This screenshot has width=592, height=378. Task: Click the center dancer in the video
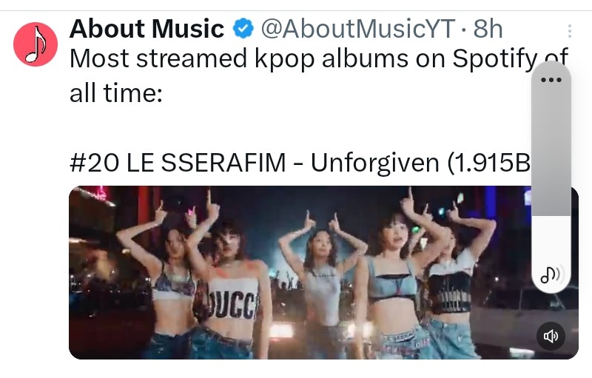tap(321, 279)
